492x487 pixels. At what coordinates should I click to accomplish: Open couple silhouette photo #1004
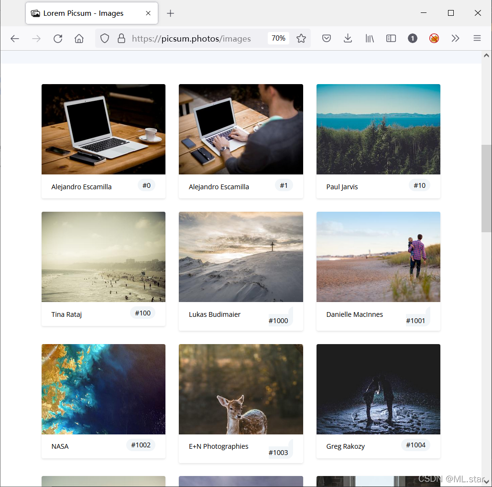point(378,389)
